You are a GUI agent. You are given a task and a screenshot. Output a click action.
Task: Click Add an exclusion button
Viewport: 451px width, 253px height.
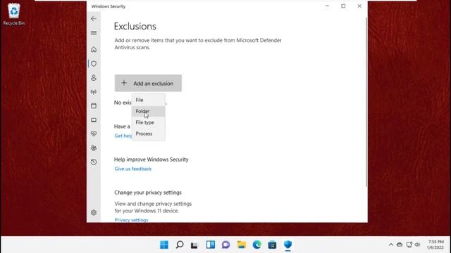(x=148, y=83)
